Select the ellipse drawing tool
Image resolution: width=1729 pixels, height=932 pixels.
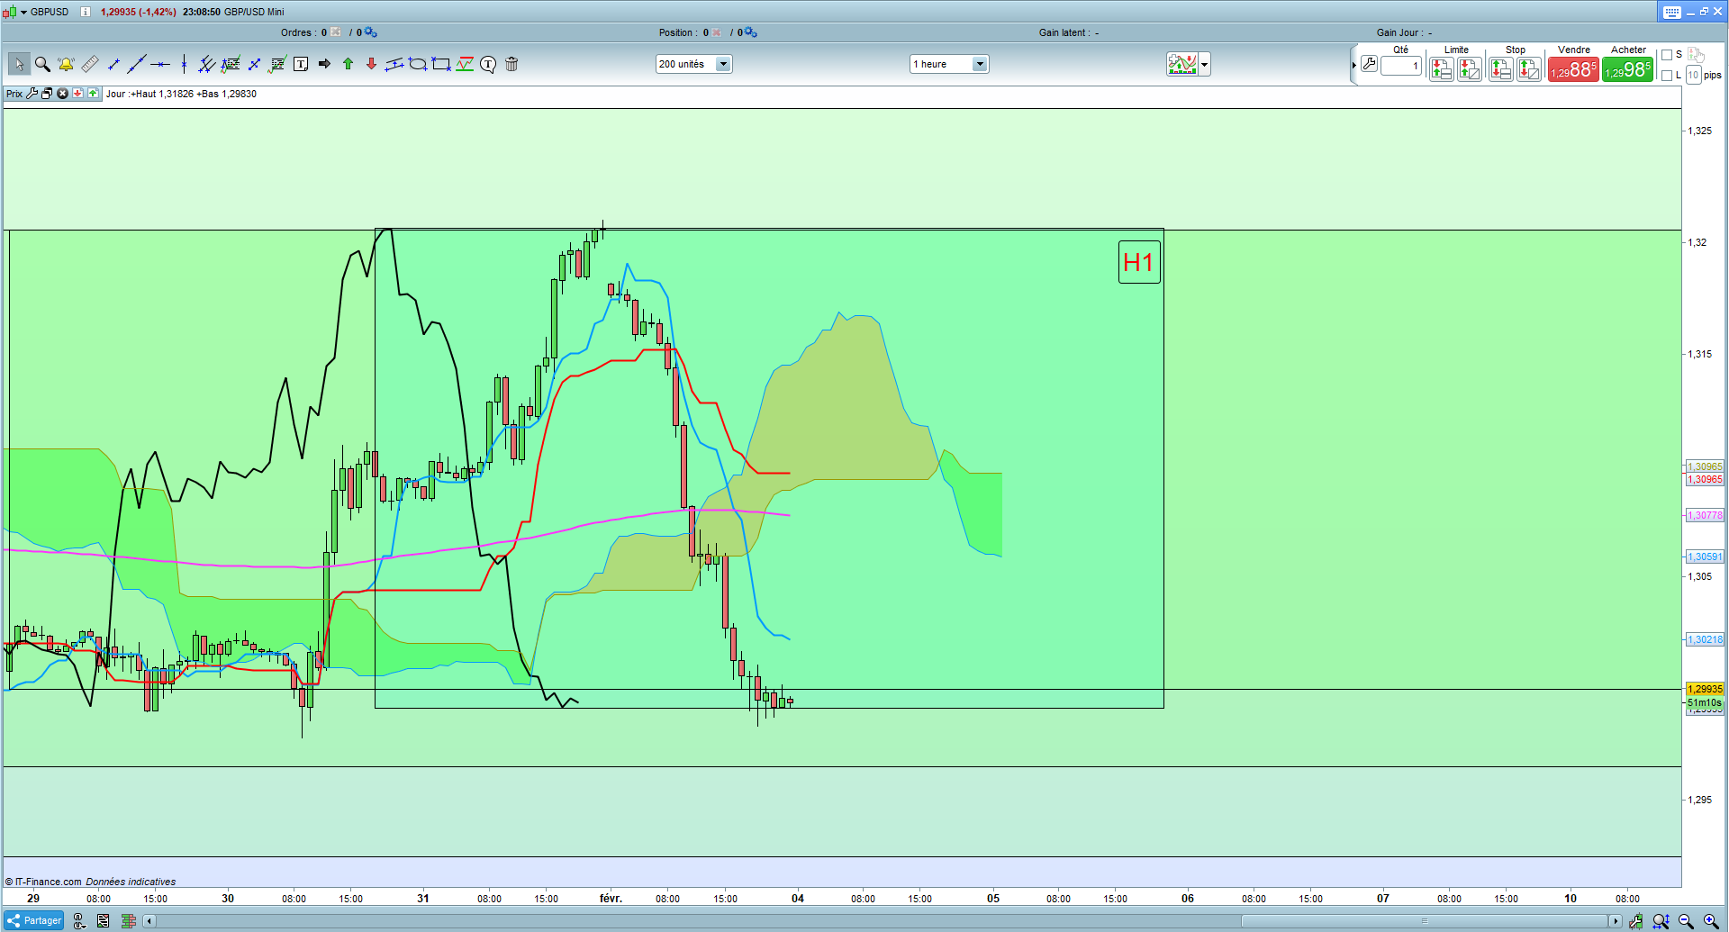pos(418,64)
